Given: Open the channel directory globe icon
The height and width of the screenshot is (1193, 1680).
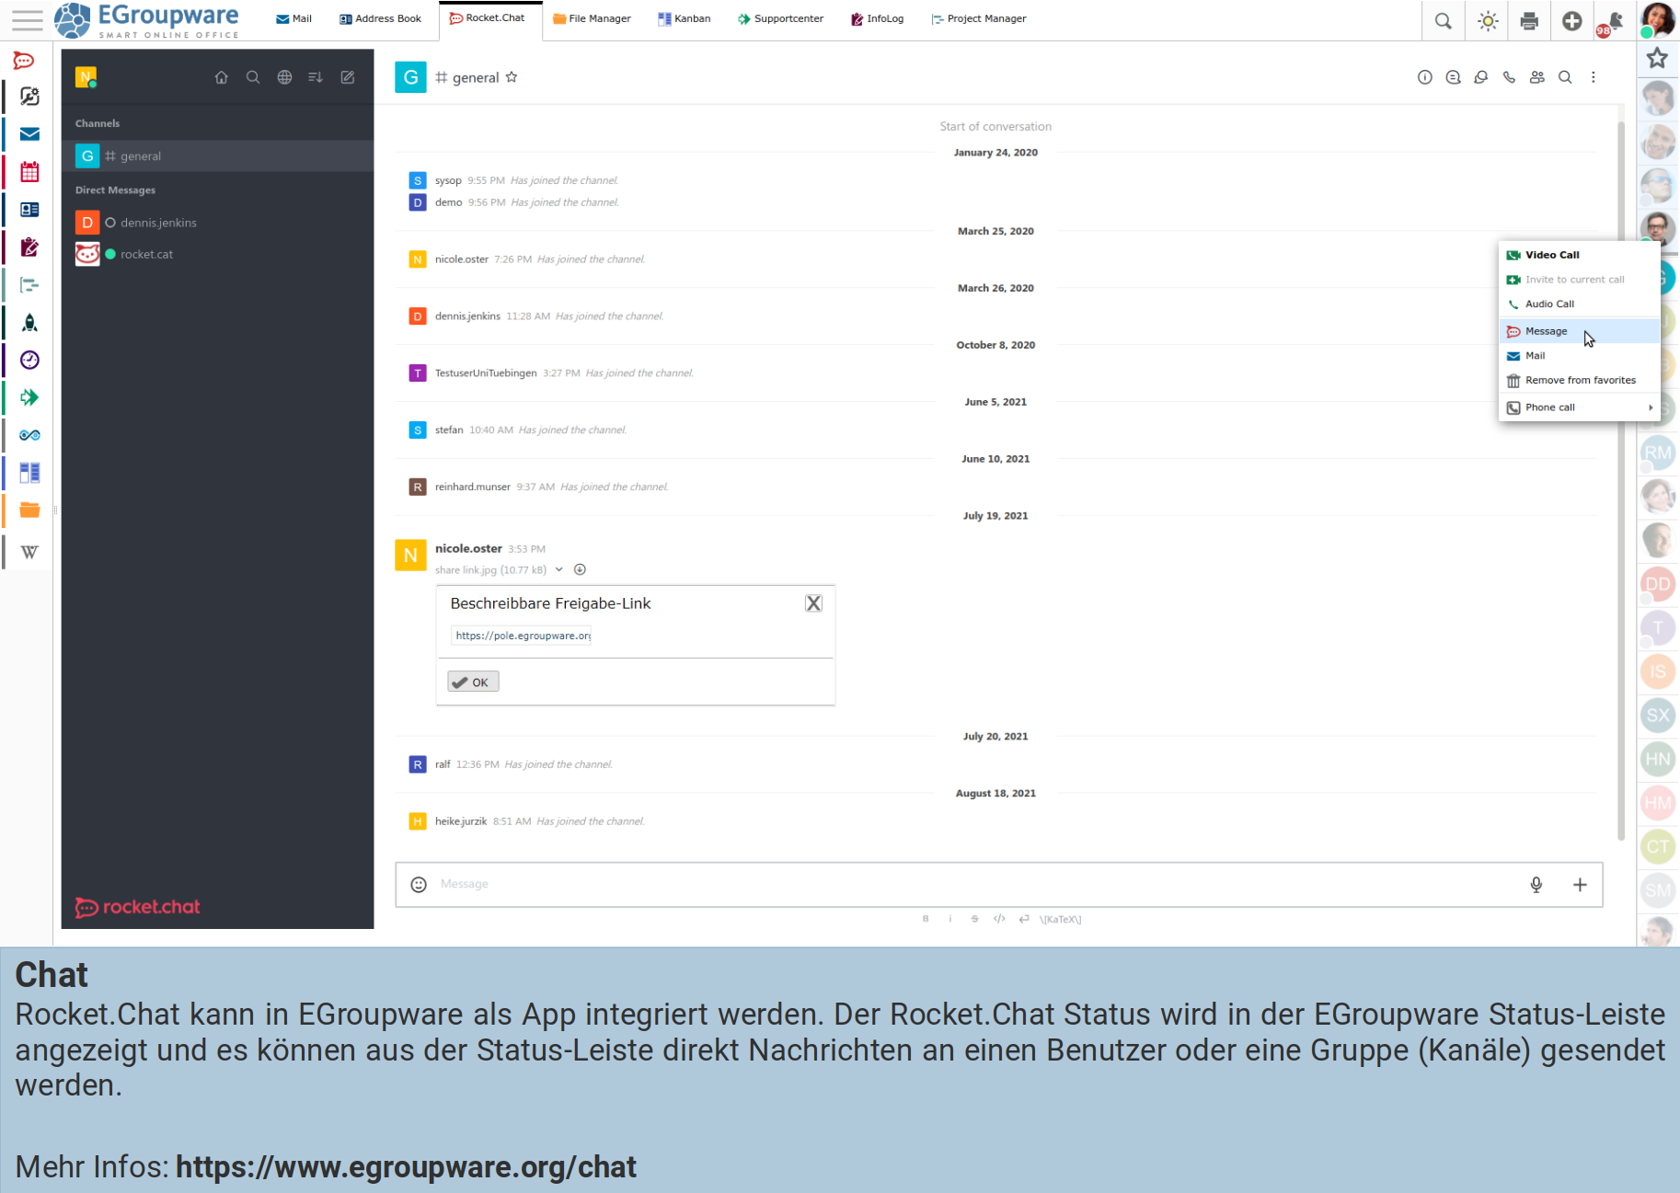Looking at the screenshot, I should coord(284,77).
